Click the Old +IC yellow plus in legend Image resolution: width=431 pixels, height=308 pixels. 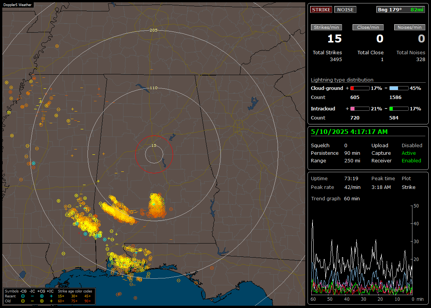click(51, 301)
